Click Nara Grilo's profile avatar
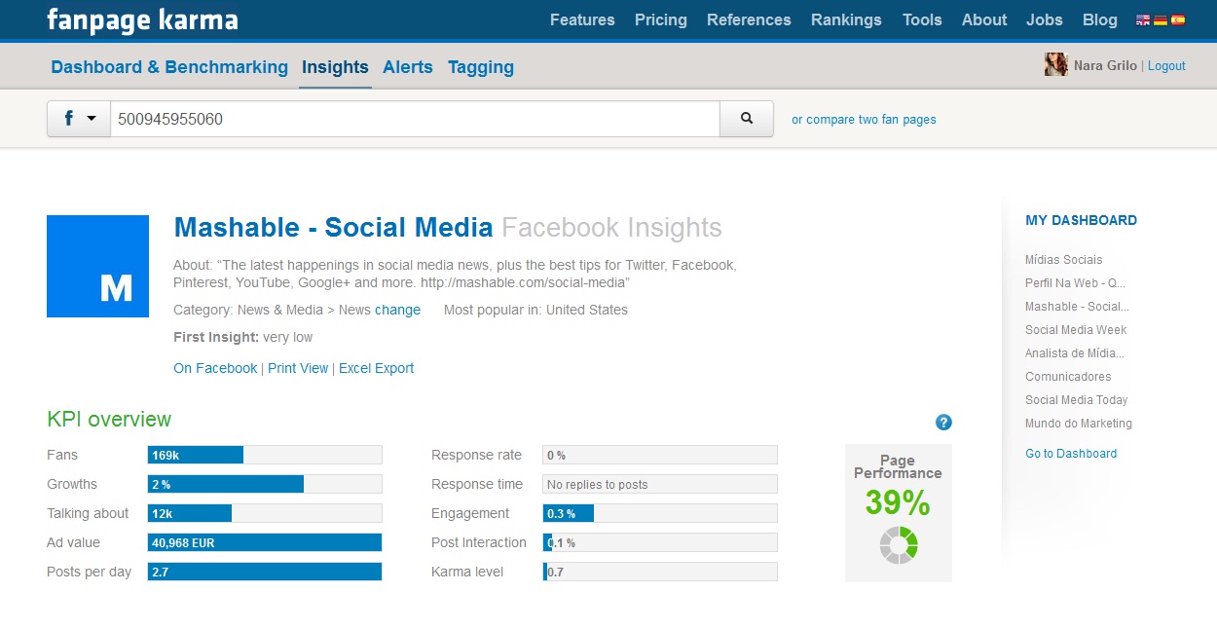 tap(1055, 65)
